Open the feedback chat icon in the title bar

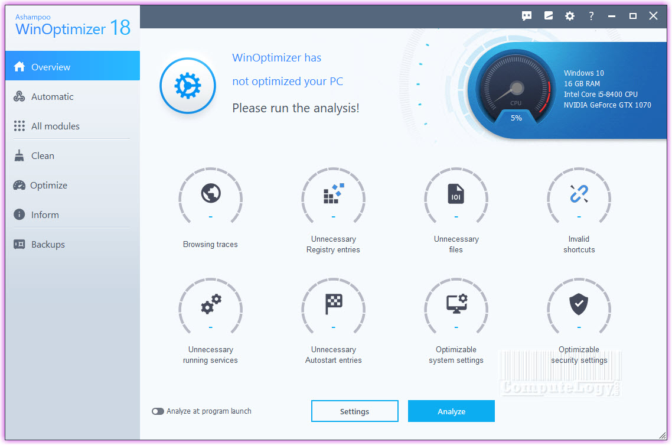pyautogui.click(x=526, y=16)
